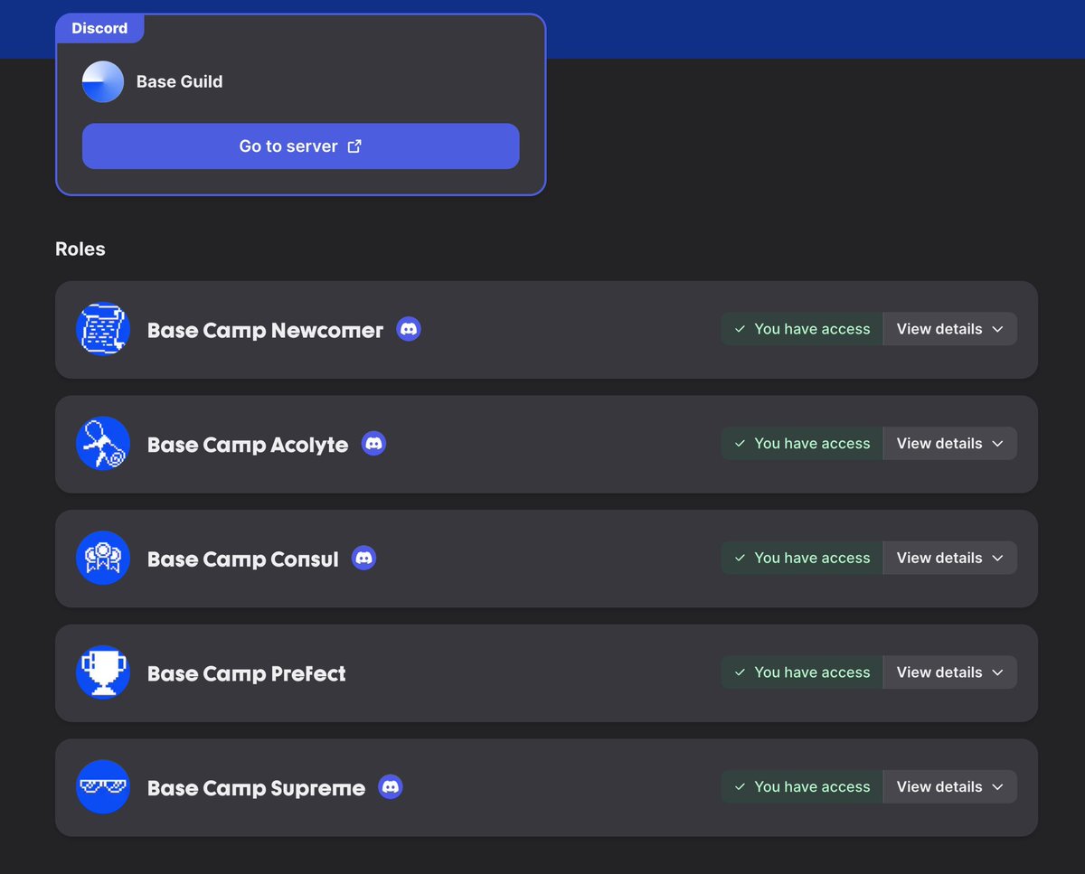This screenshot has height=874, width=1085.
Task: Select the Discord tab label on the card
Action: [x=99, y=28]
